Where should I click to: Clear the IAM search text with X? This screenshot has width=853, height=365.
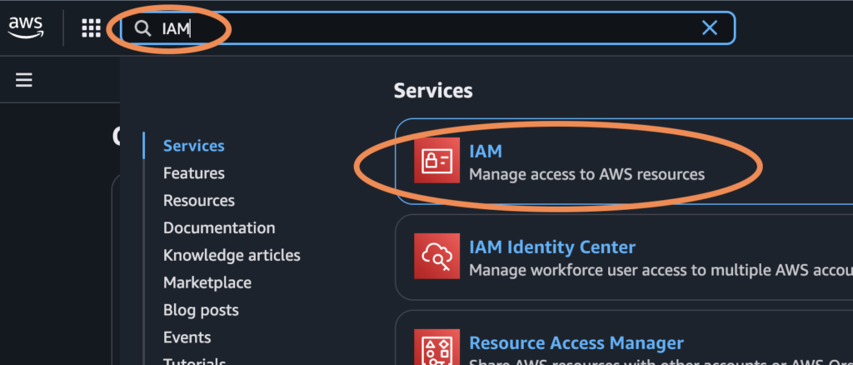pos(709,28)
